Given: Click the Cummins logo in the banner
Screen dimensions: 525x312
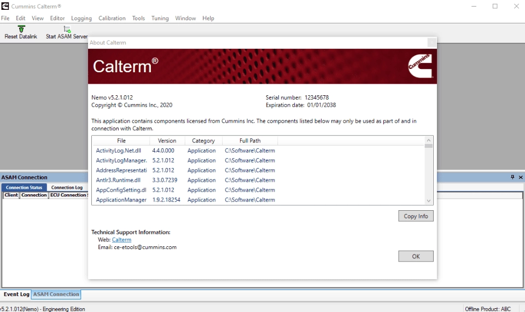Looking at the screenshot, I should click(420, 66).
